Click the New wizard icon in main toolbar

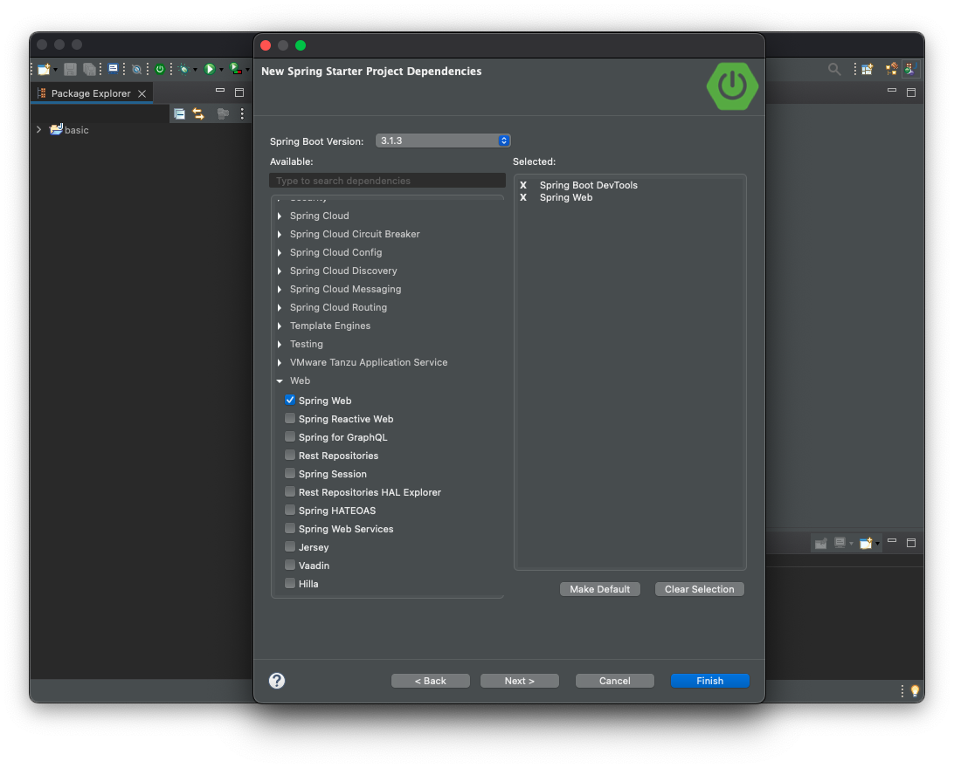click(x=43, y=69)
